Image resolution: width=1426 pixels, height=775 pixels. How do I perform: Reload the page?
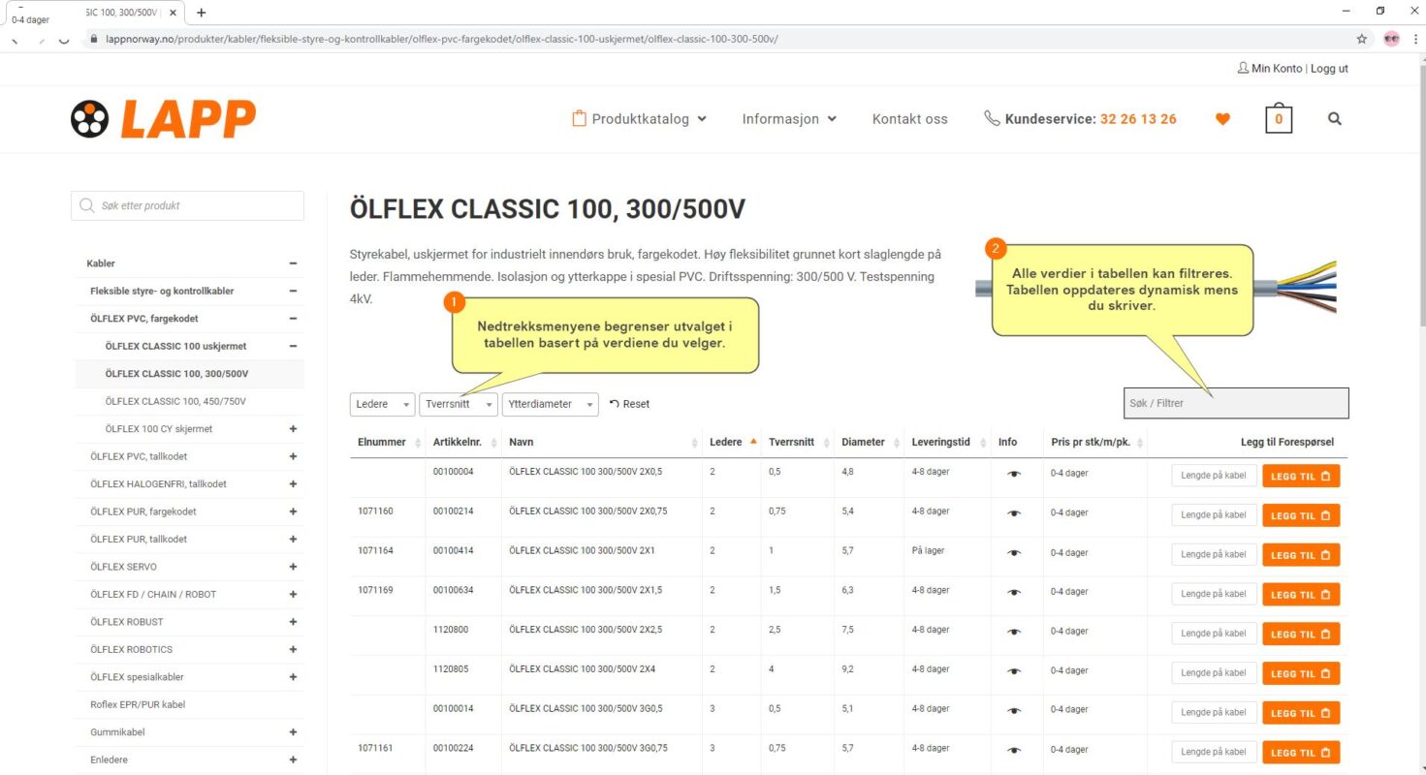click(64, 39)
